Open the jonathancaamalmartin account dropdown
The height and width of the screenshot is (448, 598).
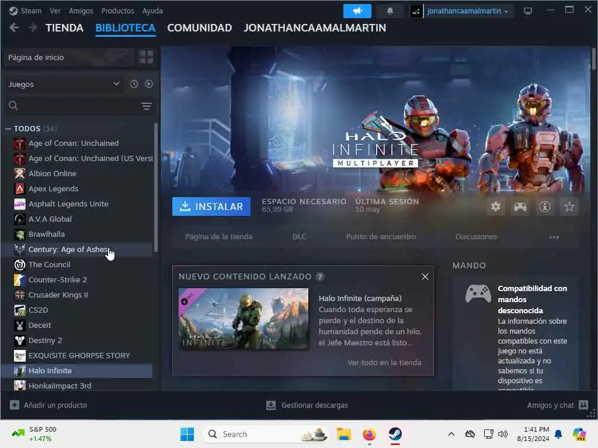click(468, 11)
